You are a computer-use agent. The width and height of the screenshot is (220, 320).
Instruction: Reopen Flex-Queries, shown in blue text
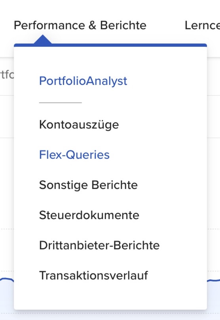point(74,154)
